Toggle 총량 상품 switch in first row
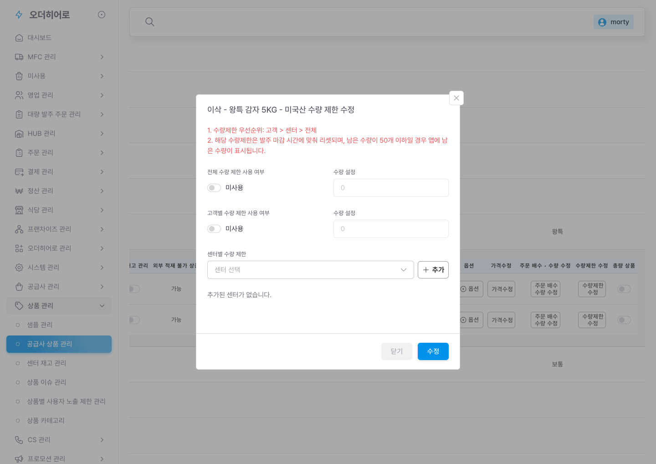Image resolution: width=656 pixels, height=464 pixels. click(x=624, y=289)
